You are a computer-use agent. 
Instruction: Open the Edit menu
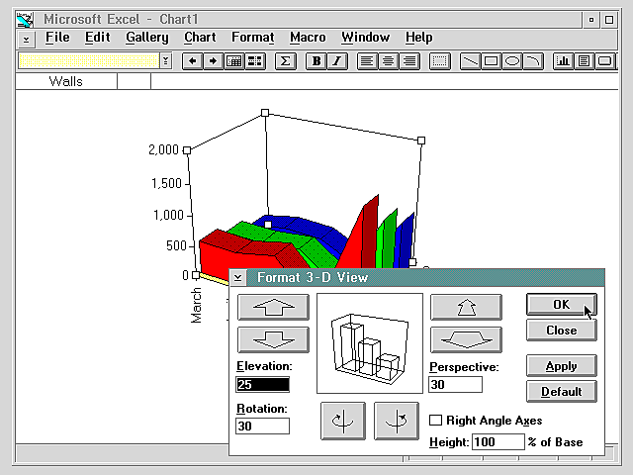pos(97,38)
